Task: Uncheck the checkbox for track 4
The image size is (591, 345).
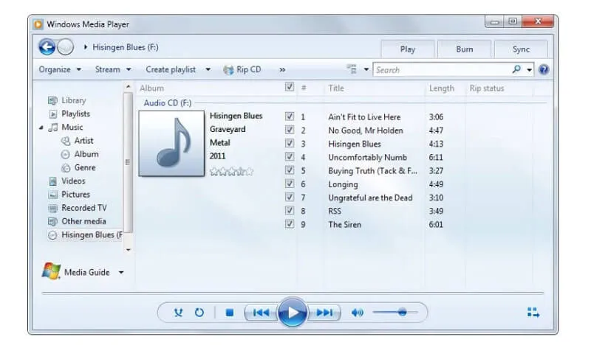Action: (290, 157)
